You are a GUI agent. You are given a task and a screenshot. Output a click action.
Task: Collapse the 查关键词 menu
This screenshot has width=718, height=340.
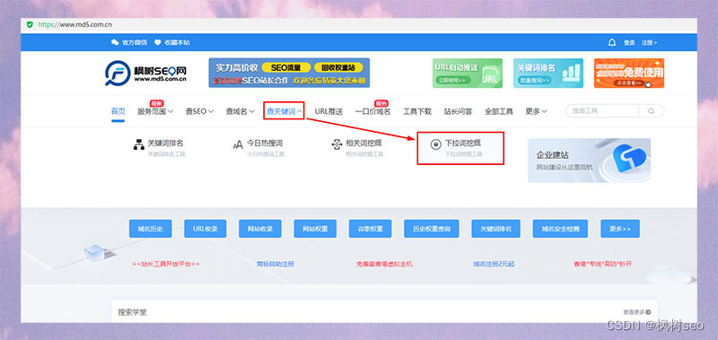pyautogui.click(x=285, y=111)
